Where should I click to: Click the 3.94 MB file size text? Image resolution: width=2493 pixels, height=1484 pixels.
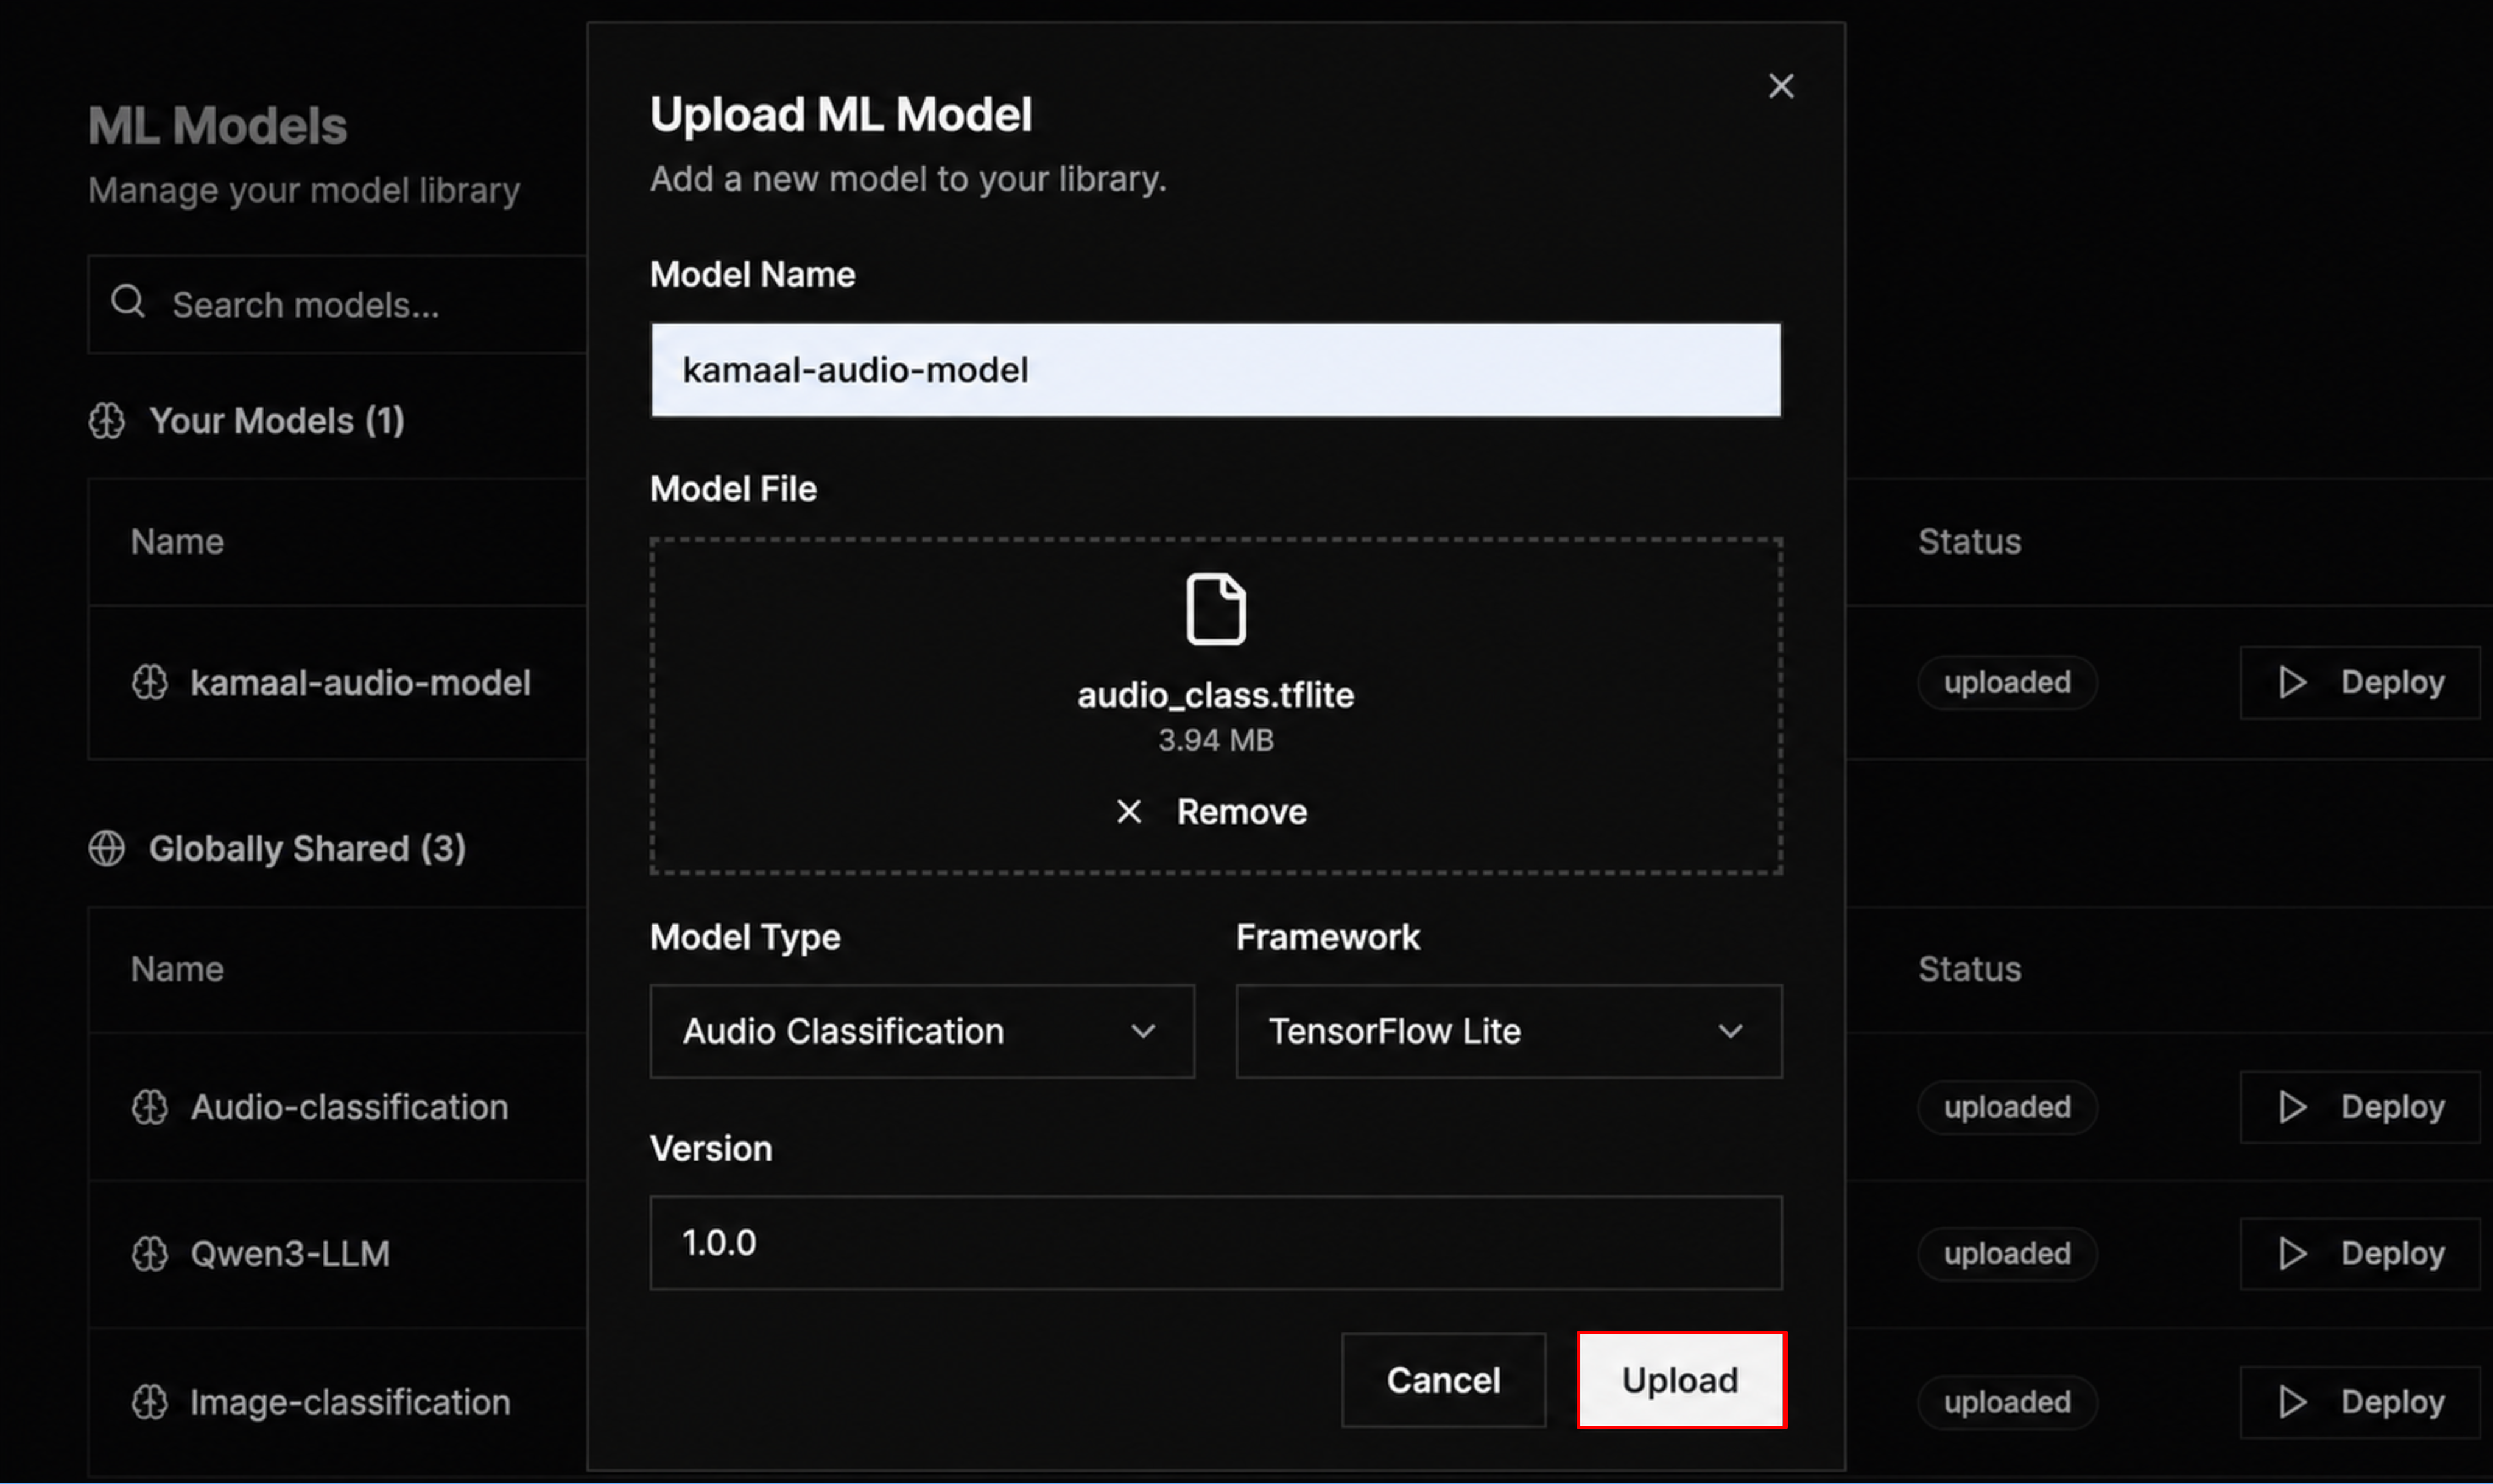1215,740
